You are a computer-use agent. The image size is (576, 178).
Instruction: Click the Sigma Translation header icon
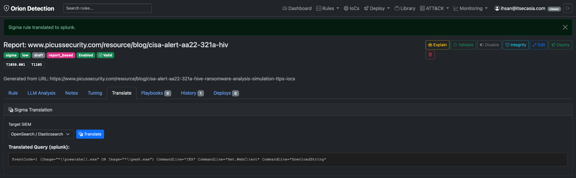11,110
